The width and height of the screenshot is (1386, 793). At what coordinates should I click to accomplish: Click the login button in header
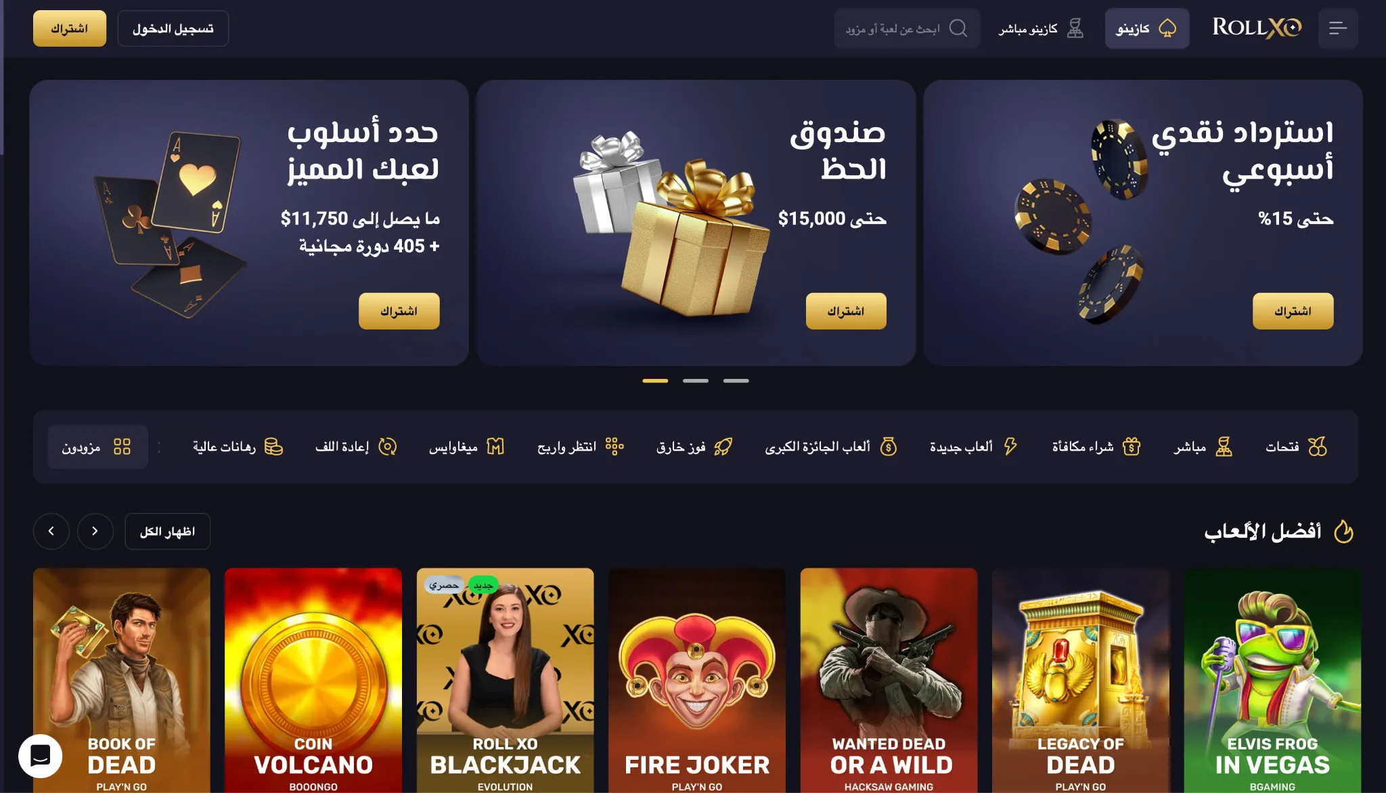coord(173,28)
